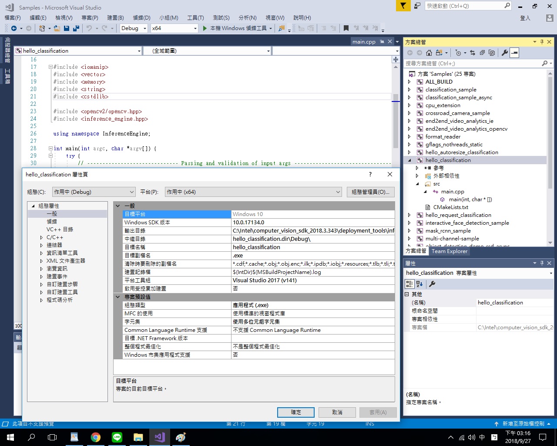Click the Find in Files icon in the toolbar
This screenshot has width=557, height=446.
point(282,28)
